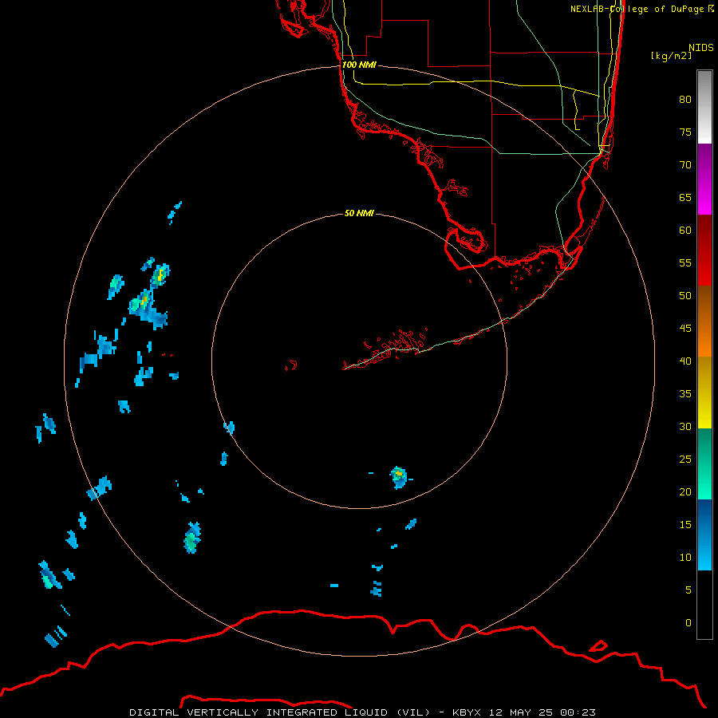Click the 10 value on the VIL scale
The image size is (718, 718).
[x=685, y=558]
